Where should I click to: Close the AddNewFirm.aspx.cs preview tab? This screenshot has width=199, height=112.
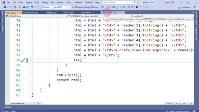(x=123, y=13)
